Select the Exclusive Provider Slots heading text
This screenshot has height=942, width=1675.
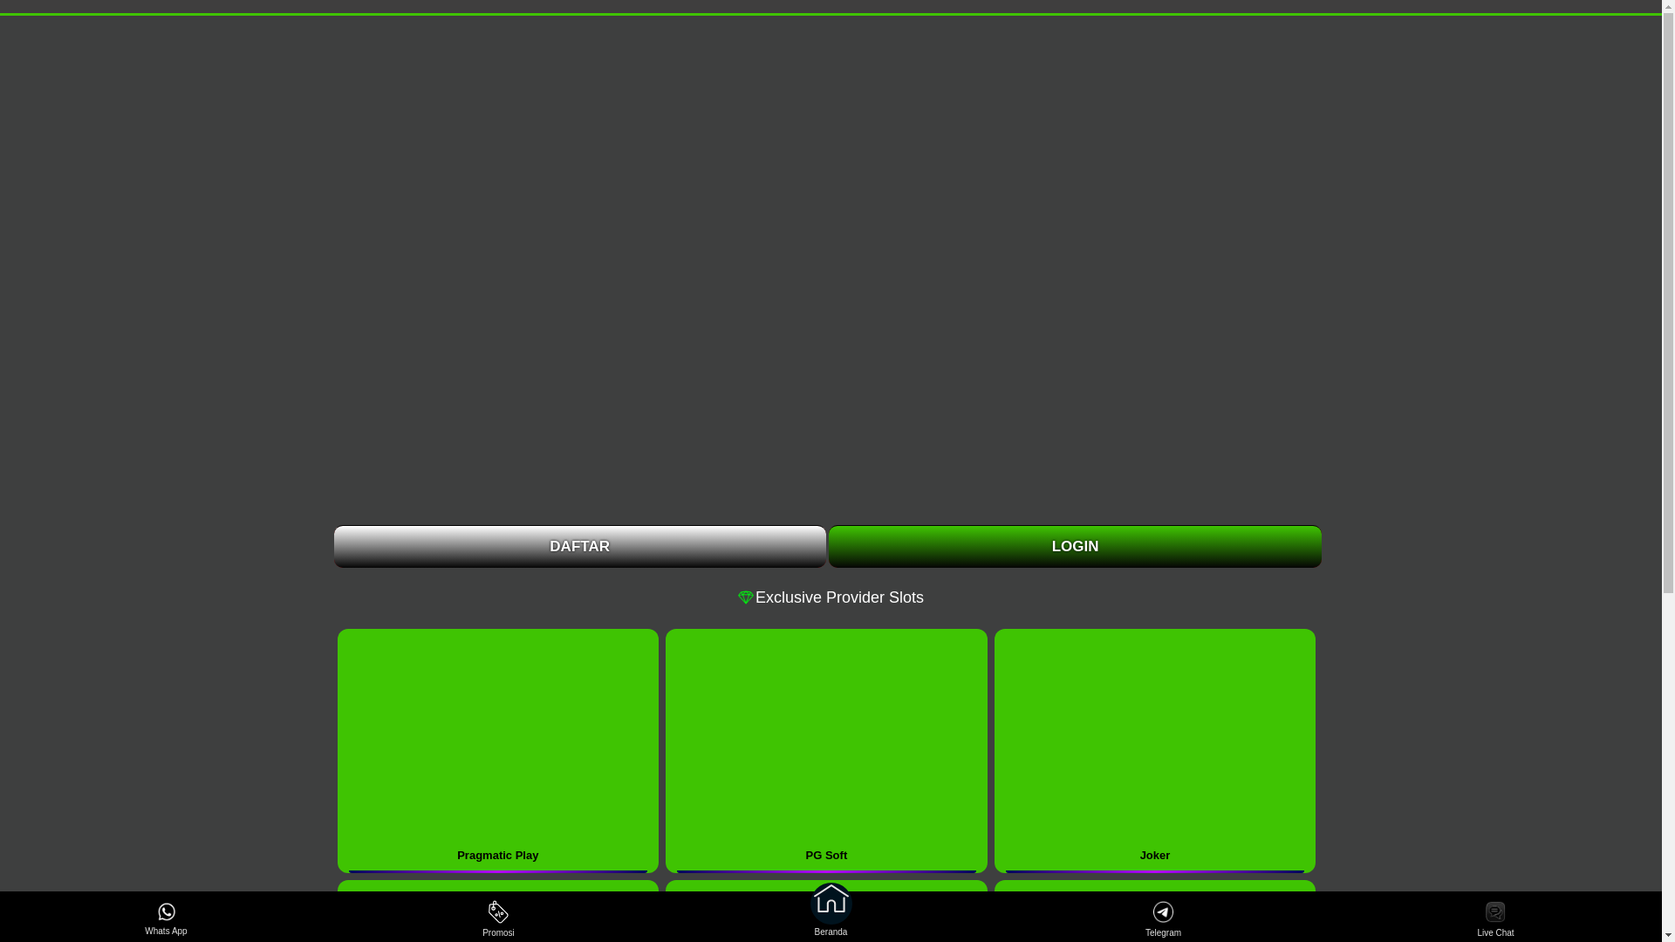(x=839, y=597)
